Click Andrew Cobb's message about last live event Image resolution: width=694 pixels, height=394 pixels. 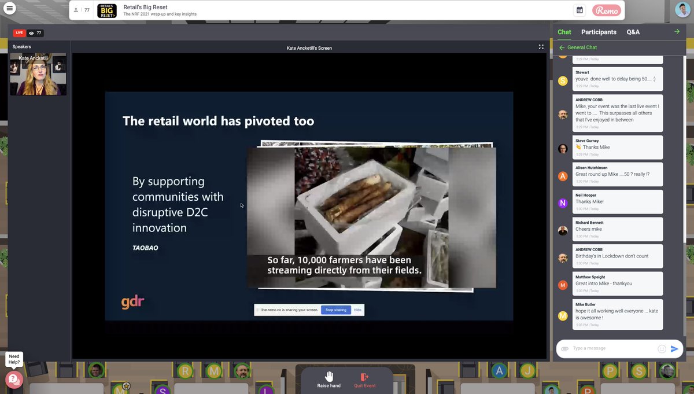click(x=617, y=113)
